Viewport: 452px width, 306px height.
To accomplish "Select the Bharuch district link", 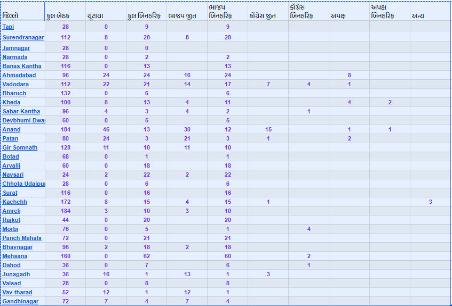I will coord(14,94).
